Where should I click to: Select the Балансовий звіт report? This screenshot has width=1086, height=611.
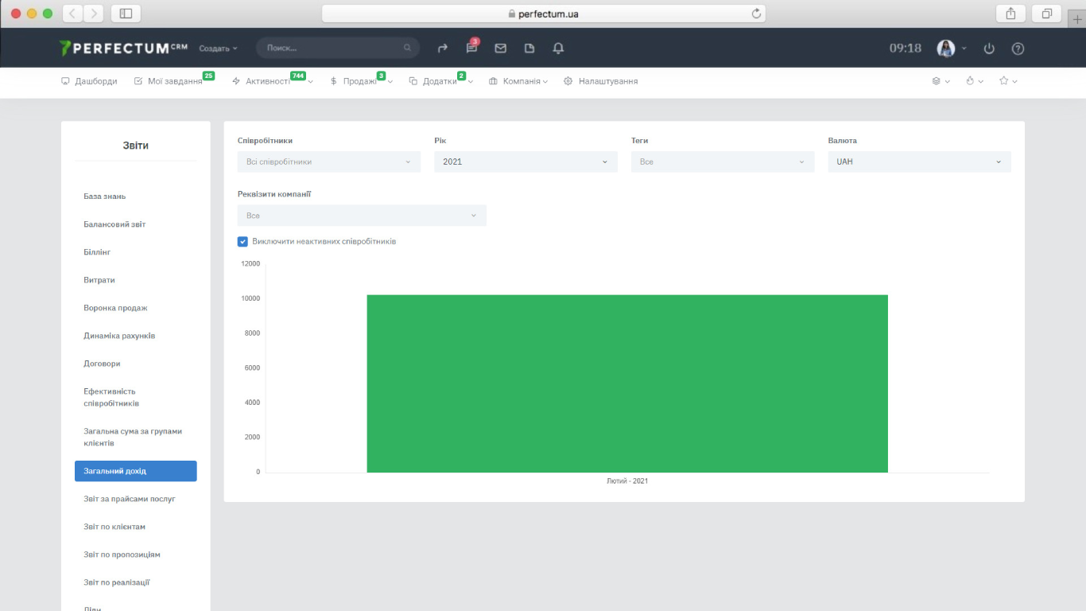tap(114, 224)
